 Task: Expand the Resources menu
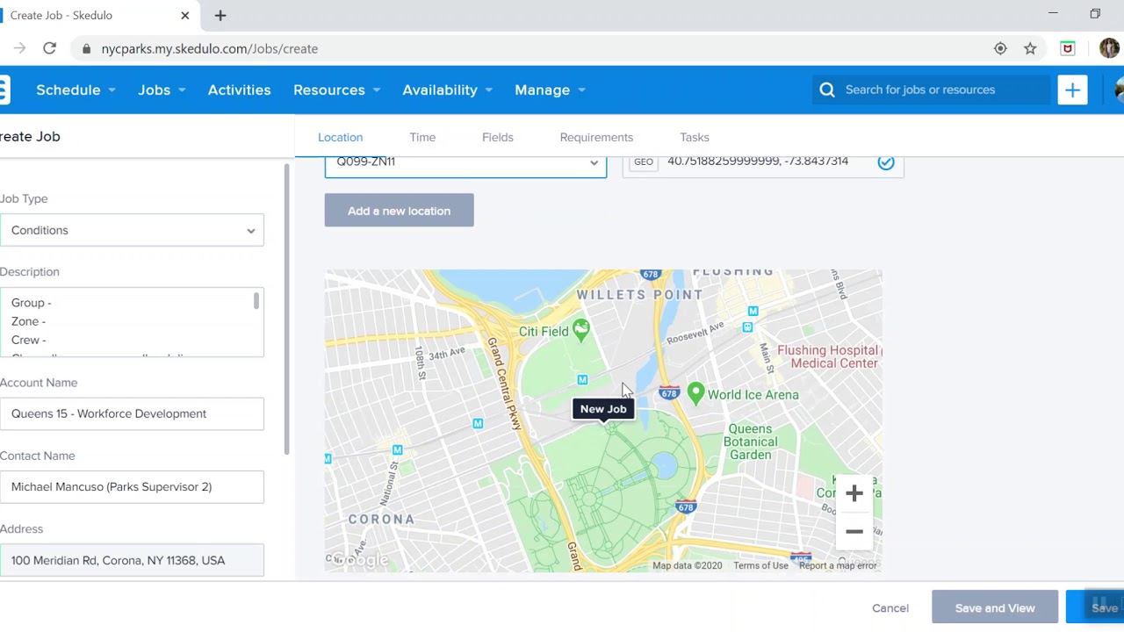pos(336,90)
